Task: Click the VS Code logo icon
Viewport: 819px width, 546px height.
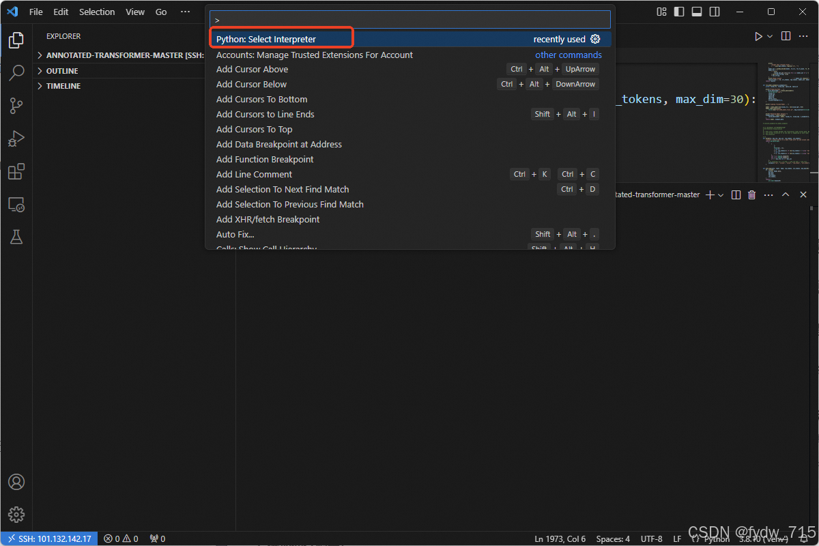Action: pos(12,12)
